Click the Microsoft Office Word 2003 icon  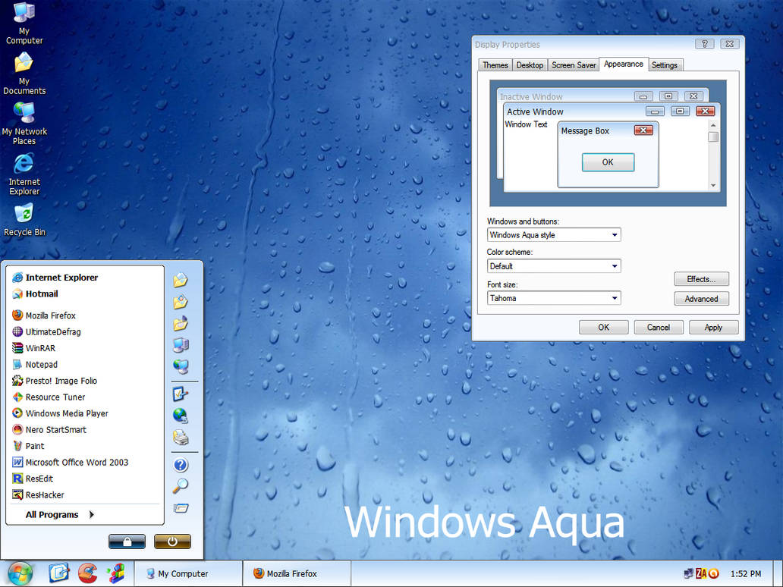17,462
